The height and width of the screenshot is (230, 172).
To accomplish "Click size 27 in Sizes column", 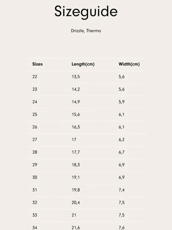I will (x=35, y=139).
